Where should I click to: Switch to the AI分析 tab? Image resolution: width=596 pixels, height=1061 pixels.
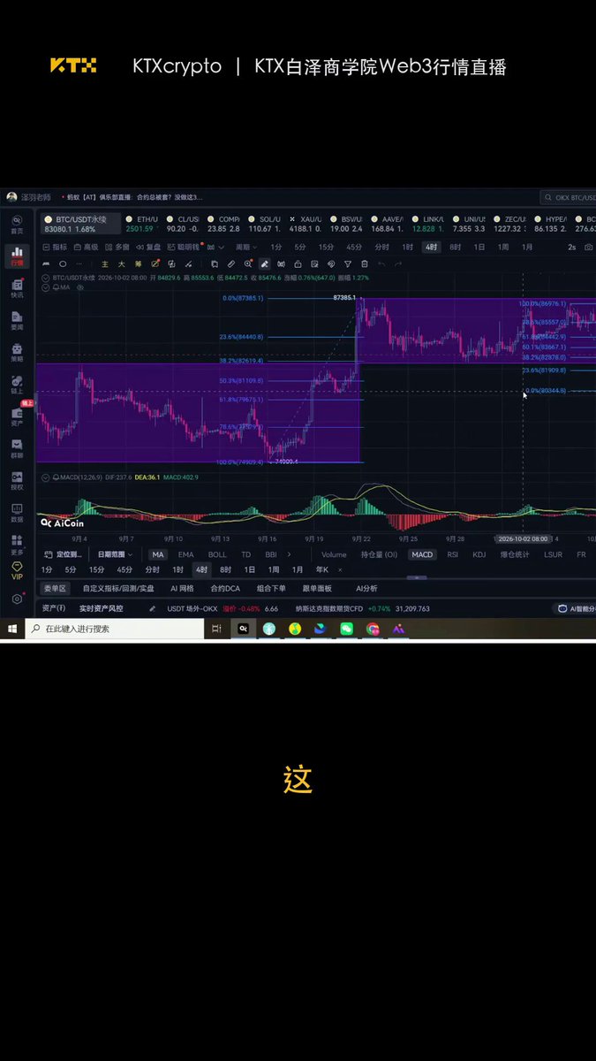pos(366,588)
